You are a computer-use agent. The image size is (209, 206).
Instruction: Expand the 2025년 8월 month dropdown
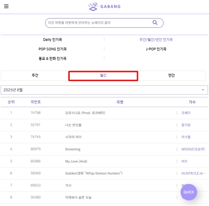pos(104,90)
